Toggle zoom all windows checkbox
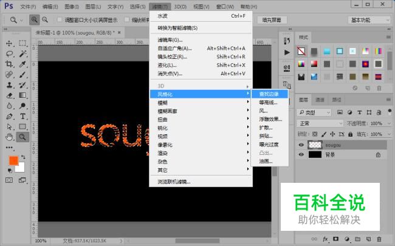Image resolution: width=395 pixels, height=246 pixels. 127,19
